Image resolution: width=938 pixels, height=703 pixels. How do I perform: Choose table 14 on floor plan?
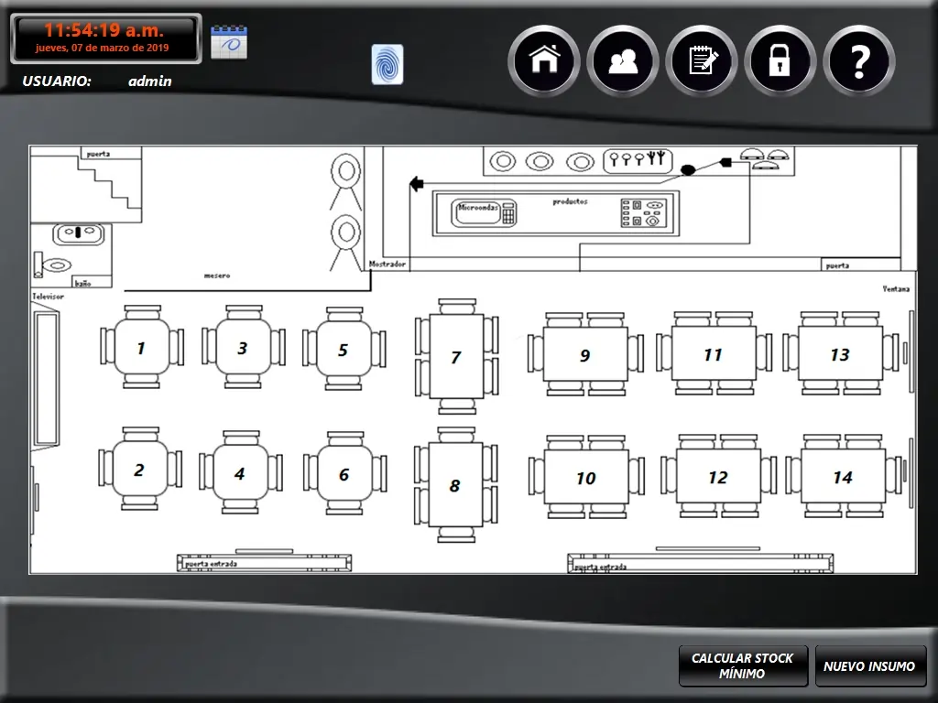[842, 477]
